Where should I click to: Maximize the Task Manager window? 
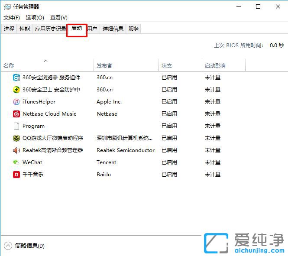pyautogui.click(x=258, y=7)
